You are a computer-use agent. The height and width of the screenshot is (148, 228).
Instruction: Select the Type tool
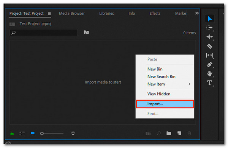(209, 83)
